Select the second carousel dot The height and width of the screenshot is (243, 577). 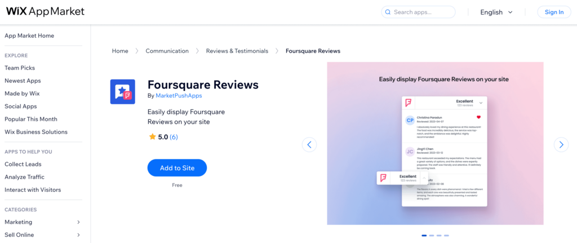point(432,235)
